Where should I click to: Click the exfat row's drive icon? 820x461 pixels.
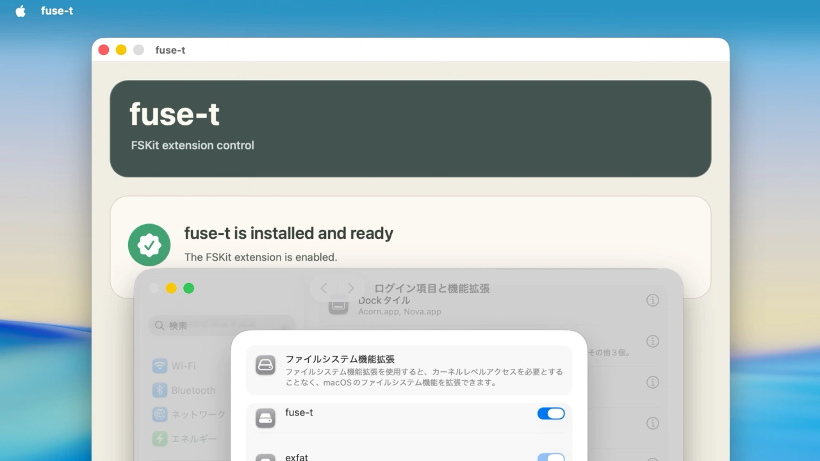[x=265, y=456]
